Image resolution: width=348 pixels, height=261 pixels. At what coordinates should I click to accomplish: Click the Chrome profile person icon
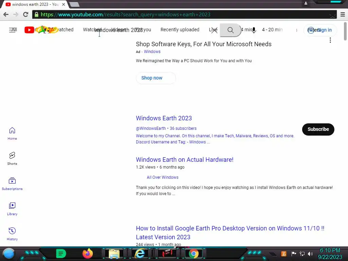(306, 3)
